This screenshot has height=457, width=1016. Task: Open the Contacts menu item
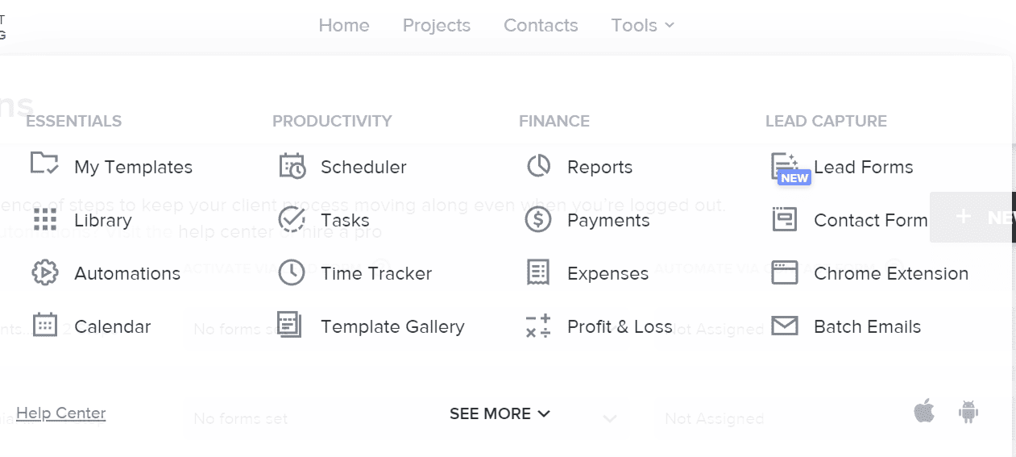tap(541, 25)
